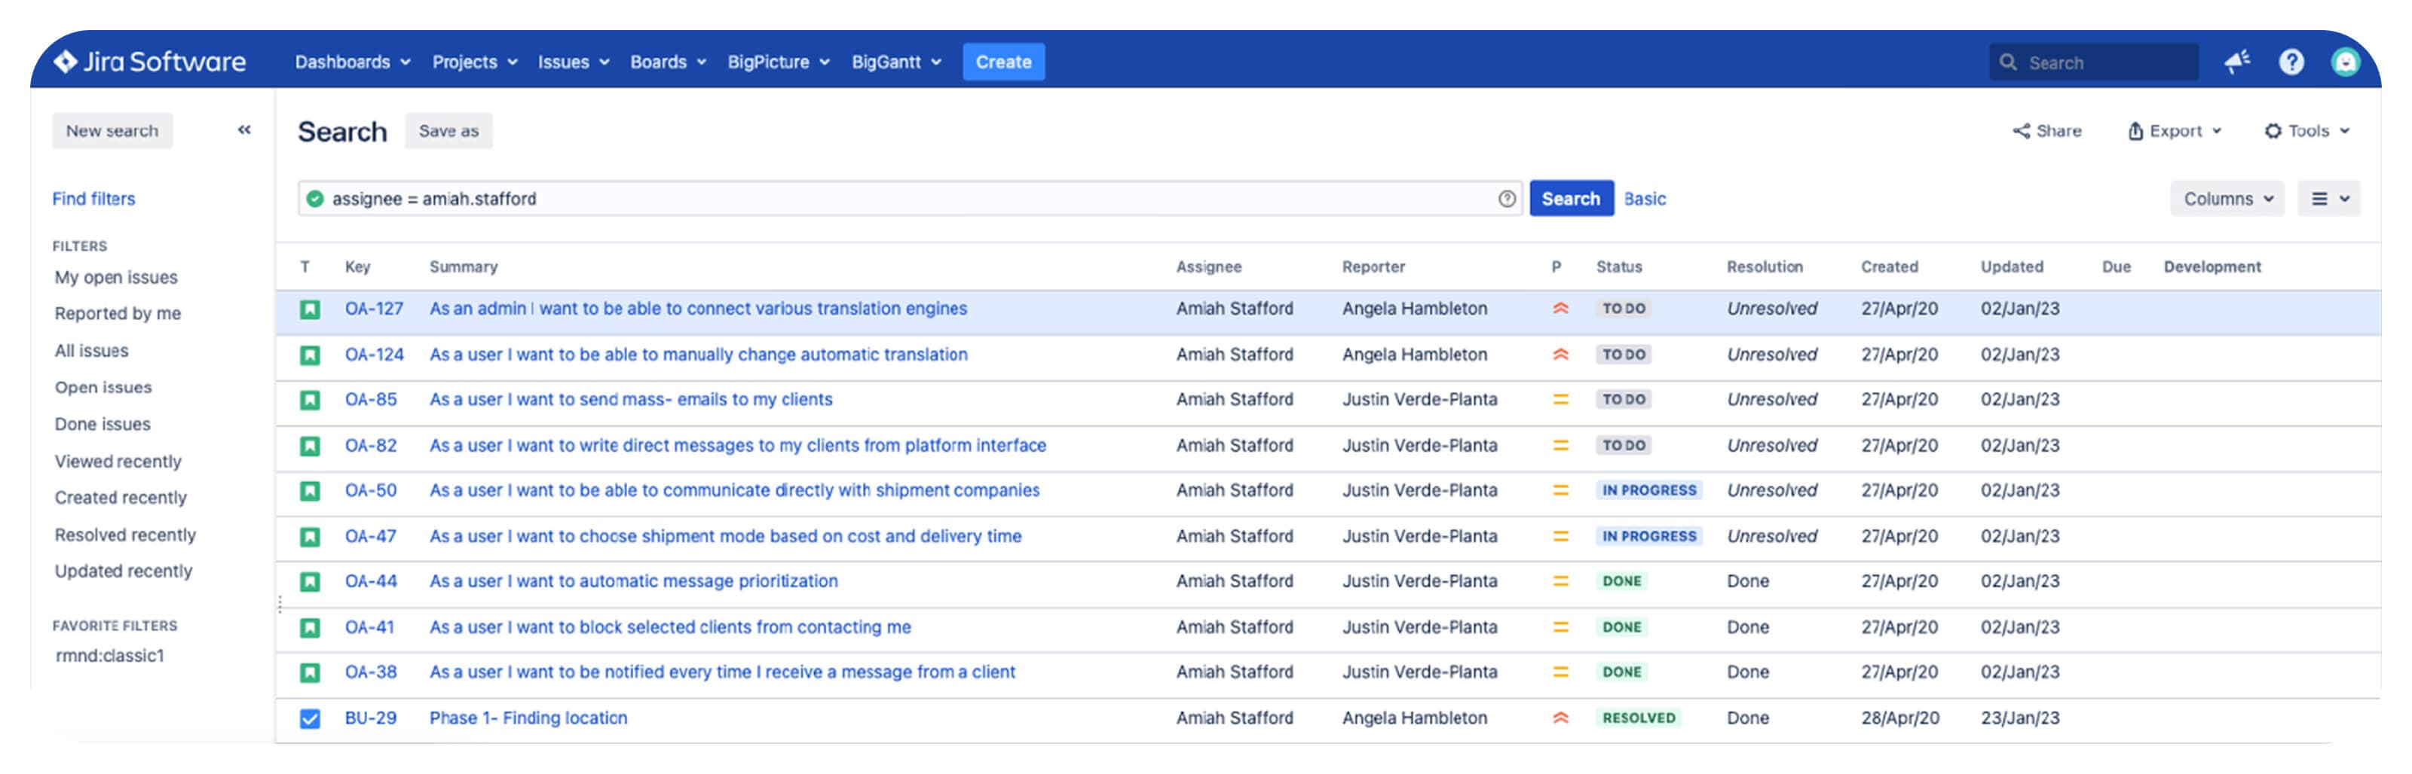The image size is (2412, 774).
Task: Open the list view switcher dropdown
Action: [x=2328, y=198]
